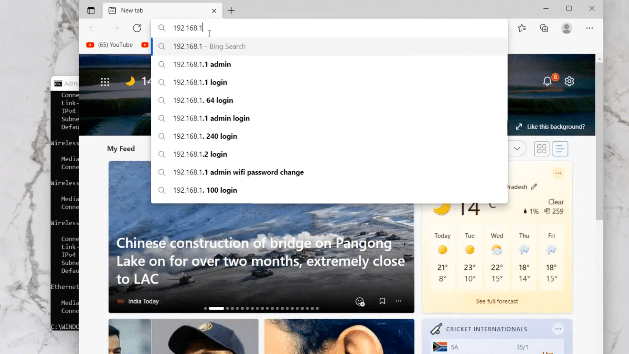Open the profile avatar icon
Screen dimensions: 629x354
[566, 28]
